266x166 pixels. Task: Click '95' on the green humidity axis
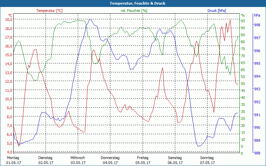(x=243, y=21)
